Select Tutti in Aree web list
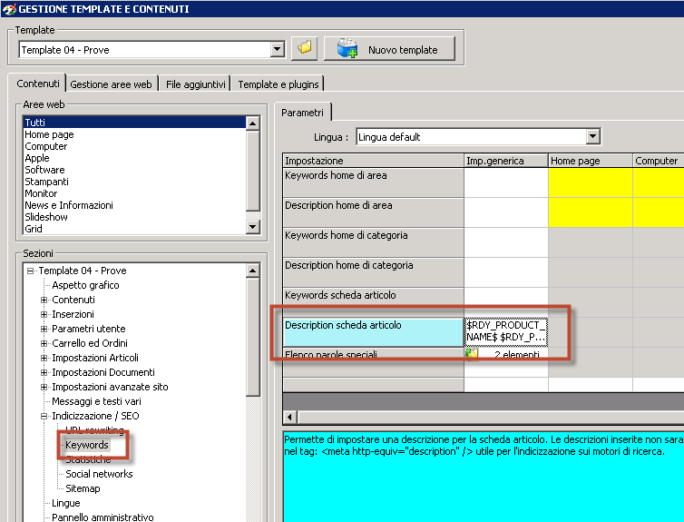Viewport: 684px width, 522px height. [x=134, y=123]
